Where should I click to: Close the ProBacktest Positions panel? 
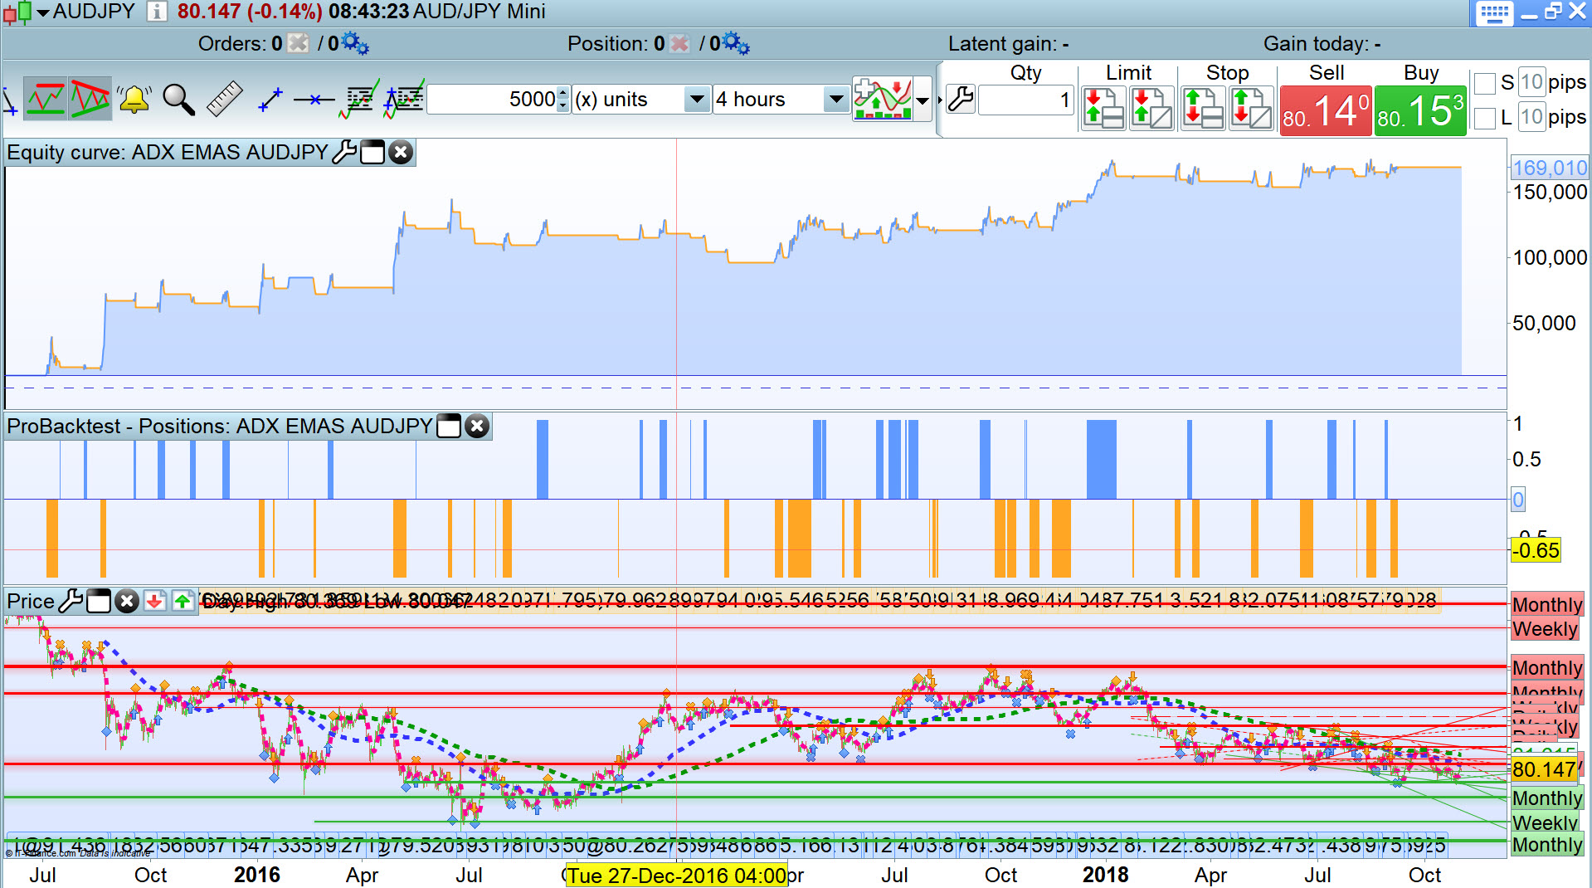pyautogui.click(x=476, y=426)
